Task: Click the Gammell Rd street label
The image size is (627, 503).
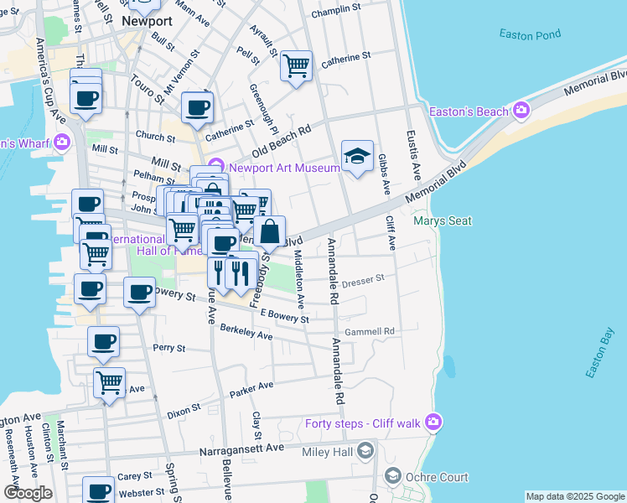Action: point(370,331)
